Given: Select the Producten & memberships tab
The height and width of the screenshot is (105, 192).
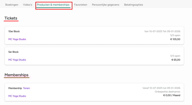Looking at the screenshot, I should click(53, 5).
